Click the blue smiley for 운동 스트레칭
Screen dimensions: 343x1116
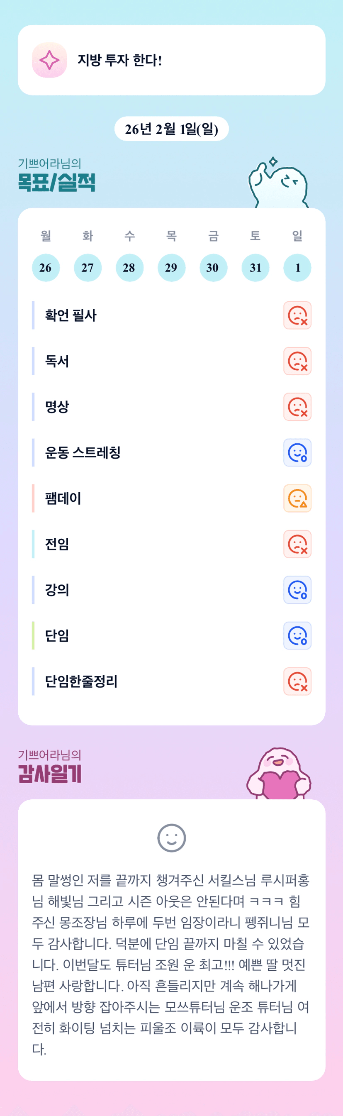297,453
